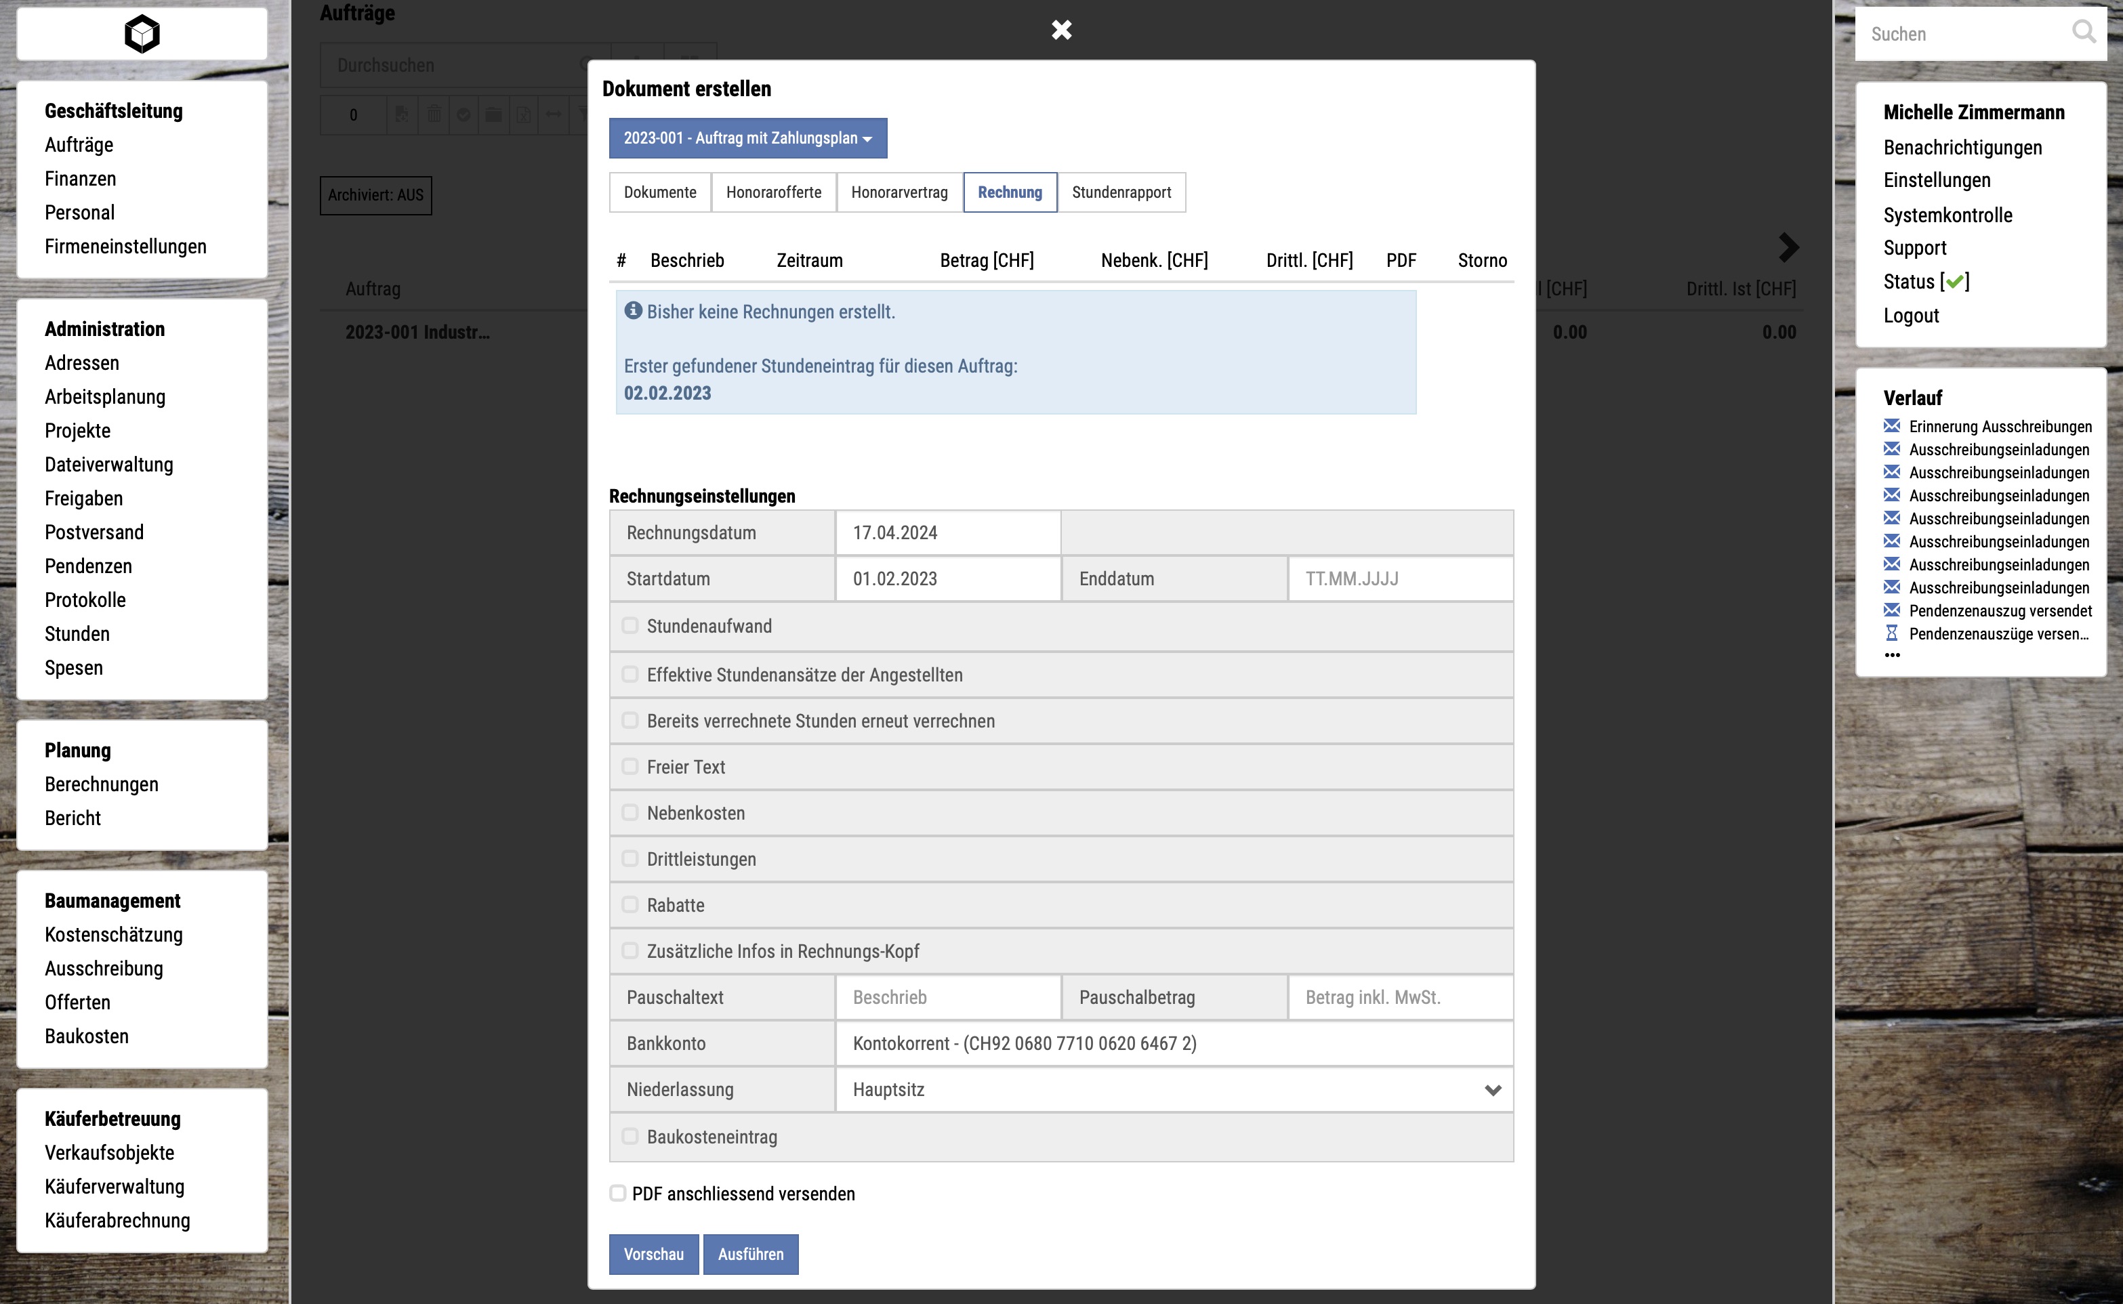
Task: Open Käuferabrechnung under Käuferbetreuung
Action: pos(117,1221)
